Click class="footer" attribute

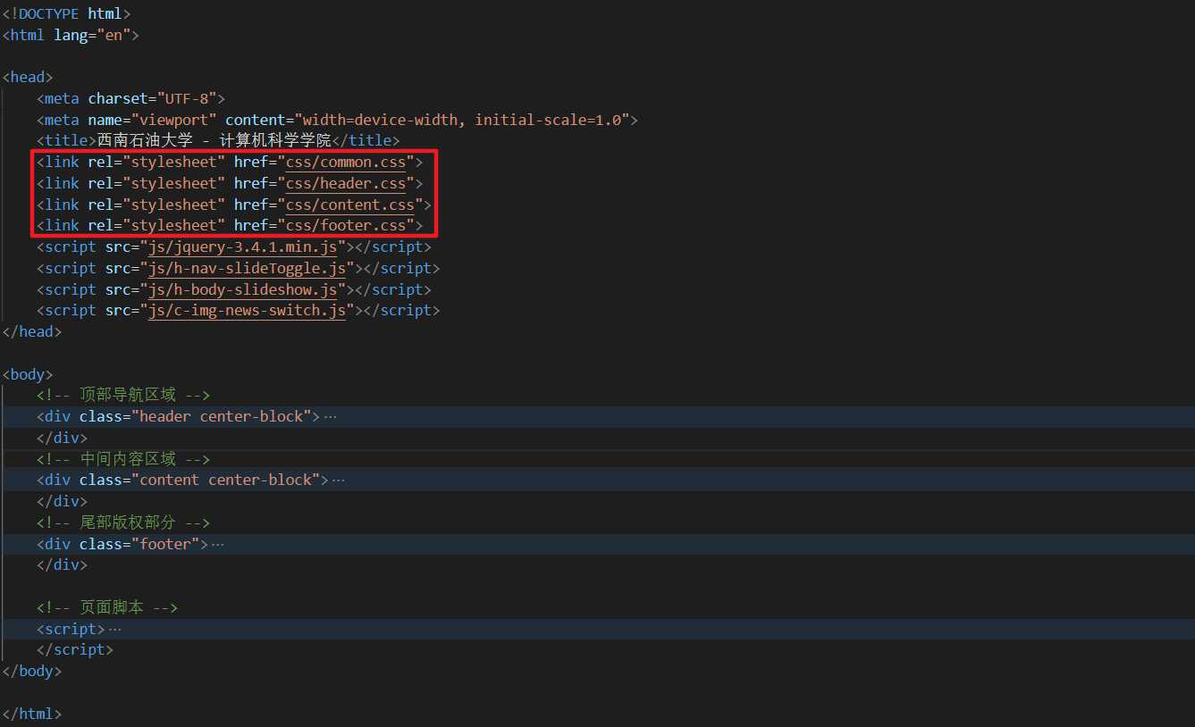pos(139,544)
